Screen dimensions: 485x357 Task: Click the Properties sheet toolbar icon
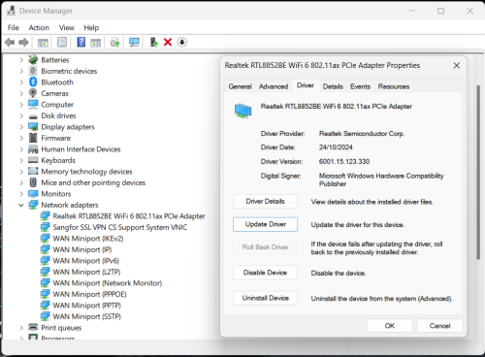(x=62, y=43)
